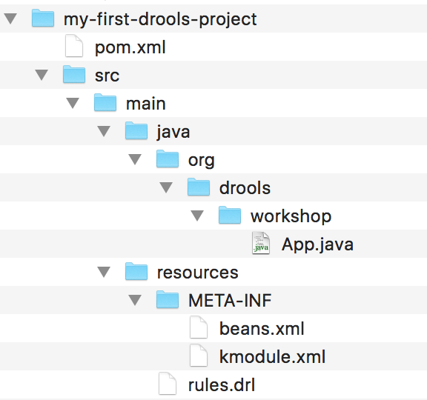Click the beans.xml file icon
Image resolution: width=427 pixels, height=400 pixels.
pyautogui.click(x=199, y=327)
